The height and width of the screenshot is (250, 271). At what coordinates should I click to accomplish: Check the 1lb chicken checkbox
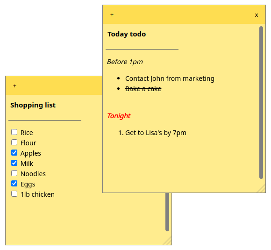pos(14,194)
